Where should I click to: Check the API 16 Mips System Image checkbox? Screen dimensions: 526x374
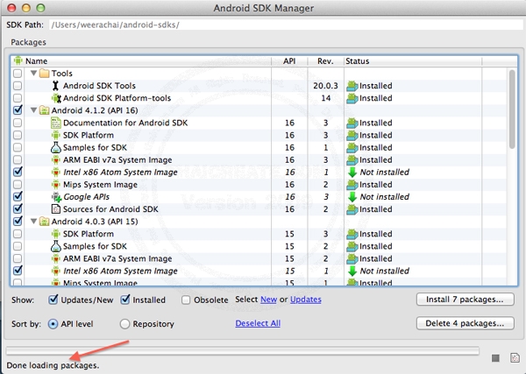click(x=18, y=185)
